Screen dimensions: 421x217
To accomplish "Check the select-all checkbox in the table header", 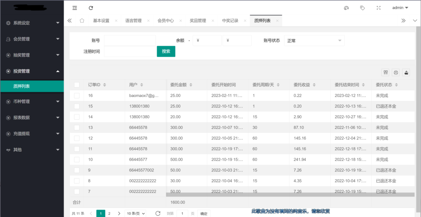I will click(x=77, y=85).
